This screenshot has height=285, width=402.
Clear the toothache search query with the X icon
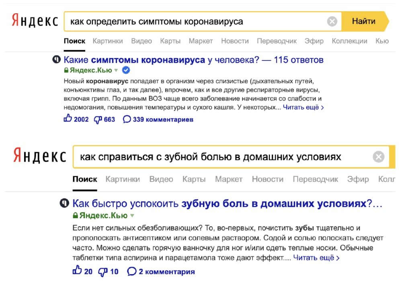pyautogui.click(x=378, y=157)
